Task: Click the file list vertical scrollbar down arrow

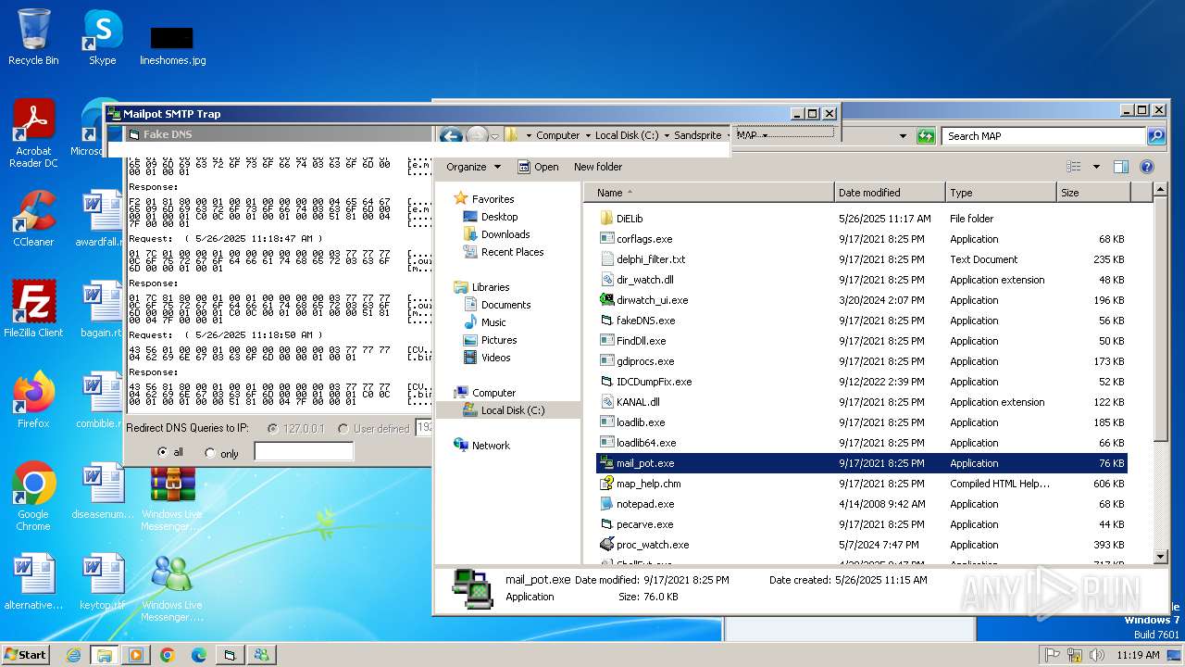Action: [1160, 557]
